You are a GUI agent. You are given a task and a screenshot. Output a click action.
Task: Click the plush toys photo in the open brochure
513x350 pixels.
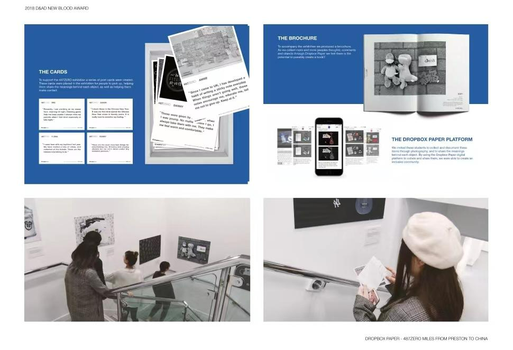pyautogui.click(x=410, y=68)
